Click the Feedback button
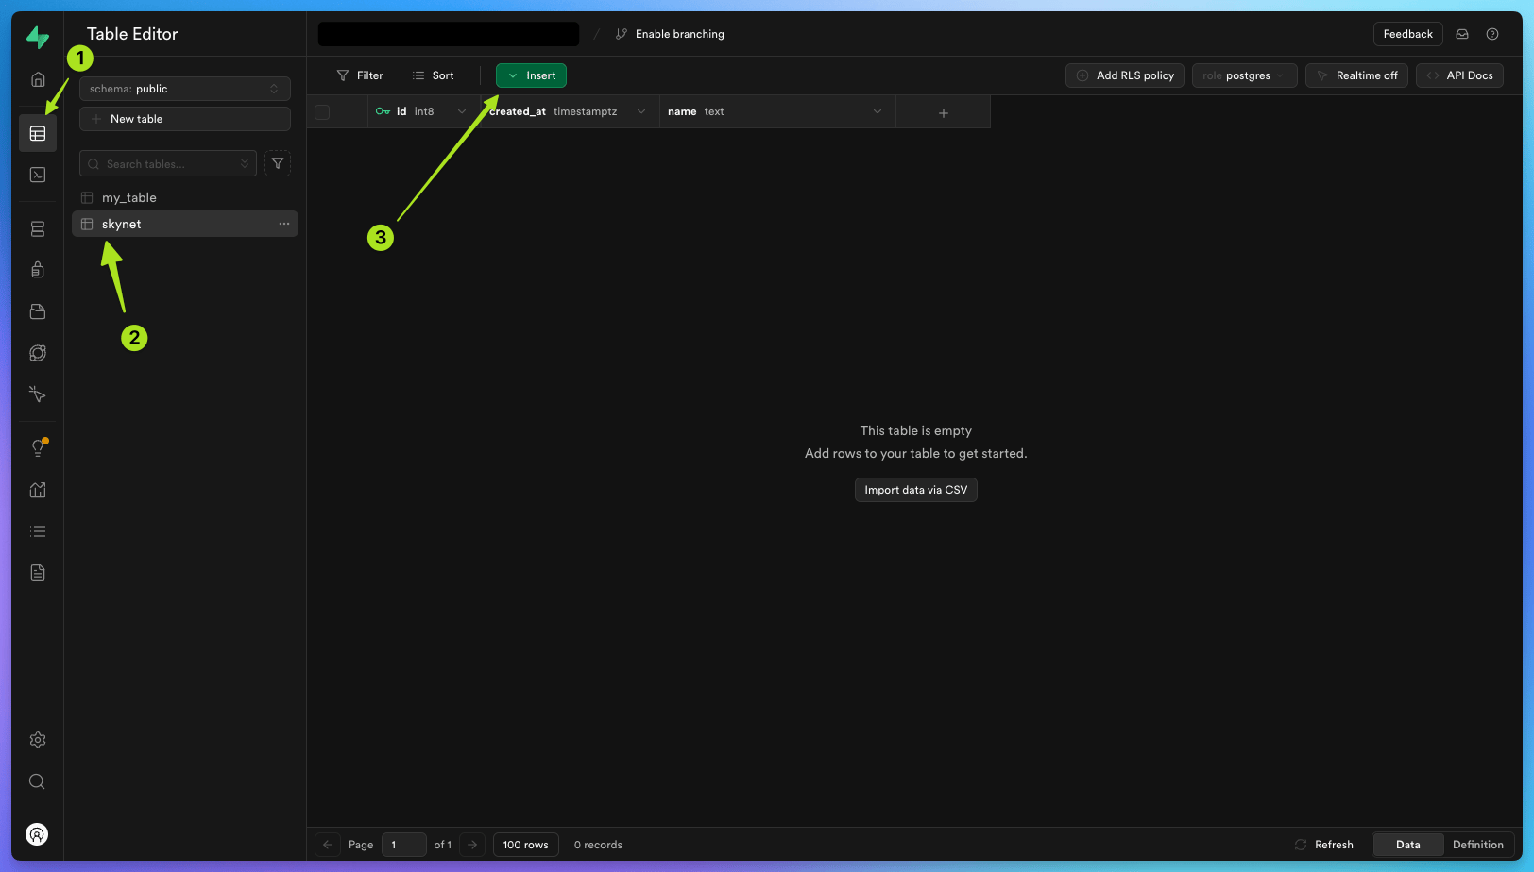 pyautogui.click(x=1407, y=34)
